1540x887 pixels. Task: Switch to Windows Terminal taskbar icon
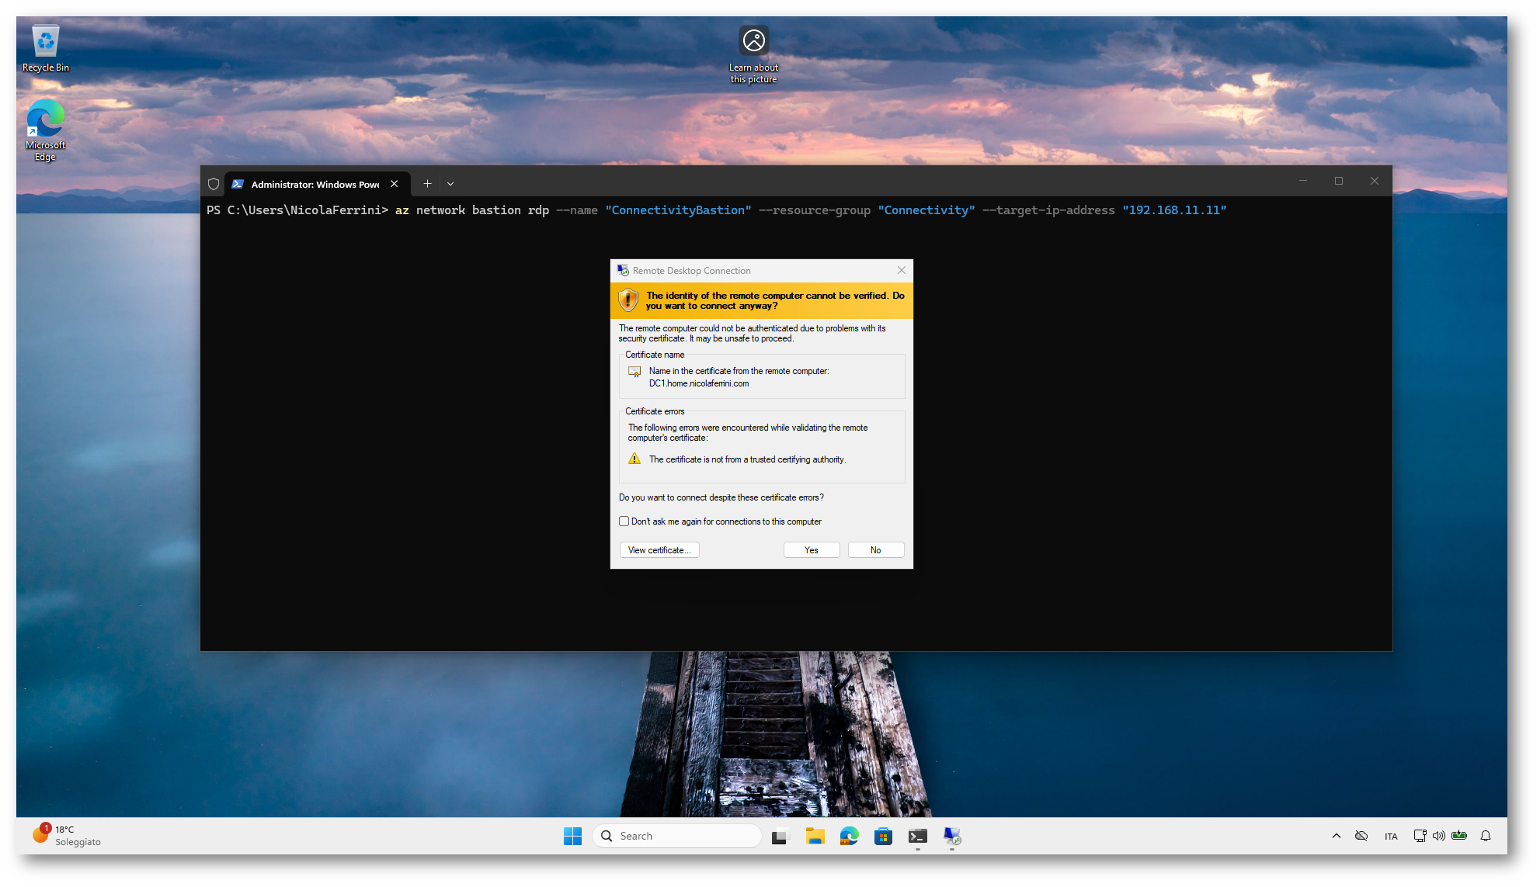[917, 836]
